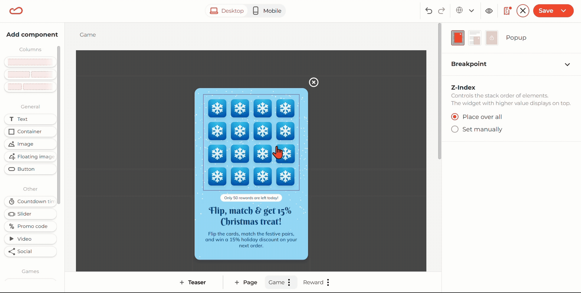This screenshot has width=581, height=293.
Task: Click the undo arrow icon
Action: click(x=428, y=11)
